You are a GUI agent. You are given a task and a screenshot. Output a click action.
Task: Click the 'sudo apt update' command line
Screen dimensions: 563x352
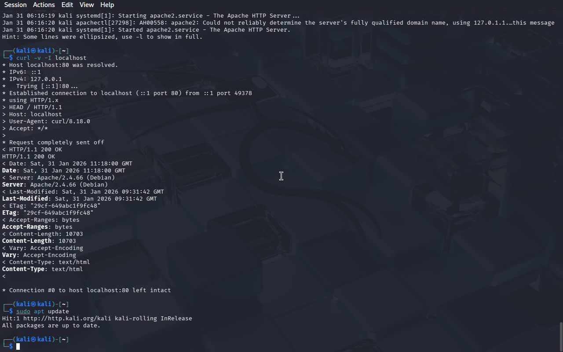(x=43, y=311)
